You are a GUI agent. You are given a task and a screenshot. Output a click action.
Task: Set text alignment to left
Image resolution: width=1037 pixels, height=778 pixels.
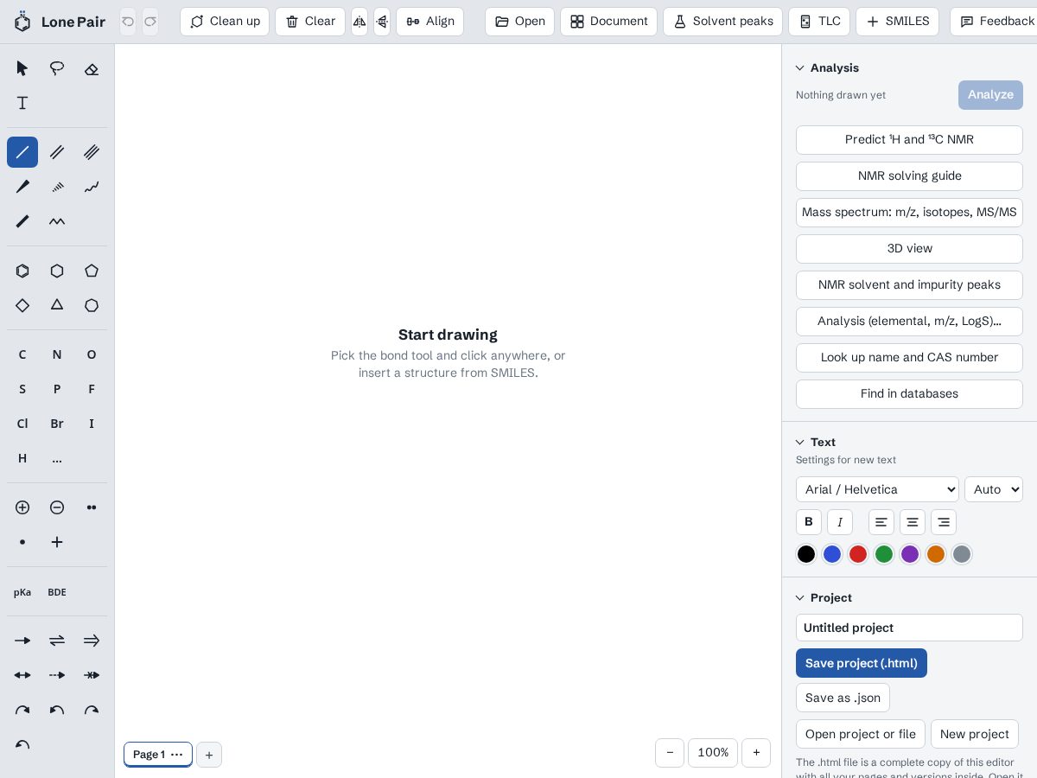click(881, 522)
